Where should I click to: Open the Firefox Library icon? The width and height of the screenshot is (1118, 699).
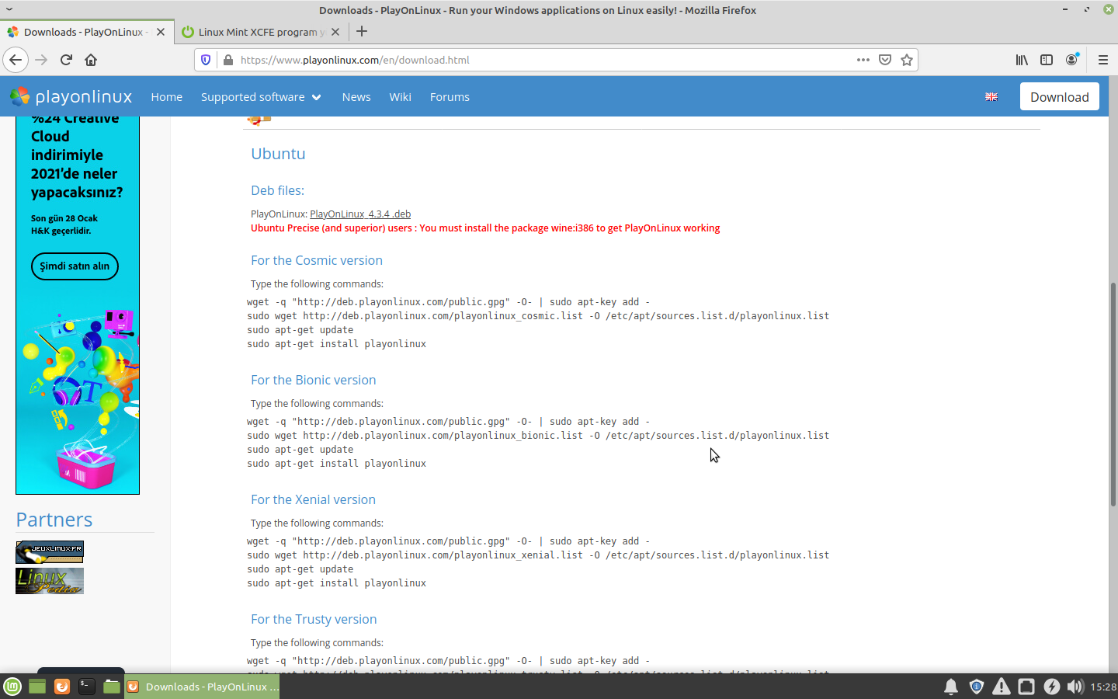click(x=1022, y=60)
